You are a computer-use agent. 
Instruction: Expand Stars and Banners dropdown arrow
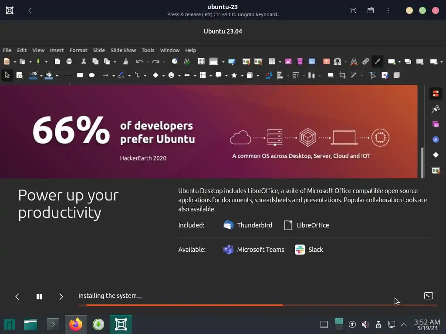pos(242,76)
